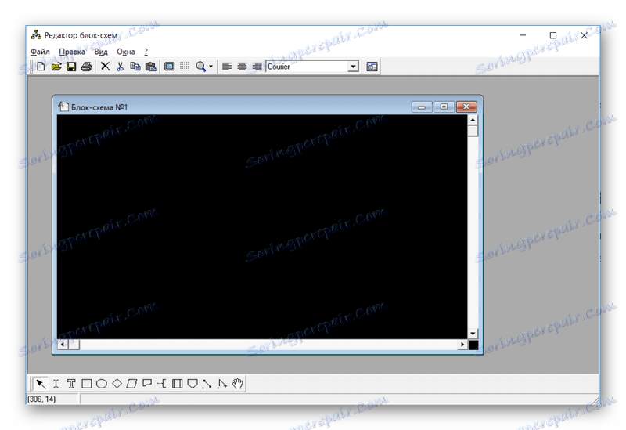Select the parallelogram input/output tool

pyautogui.click(x=131, y=384)
